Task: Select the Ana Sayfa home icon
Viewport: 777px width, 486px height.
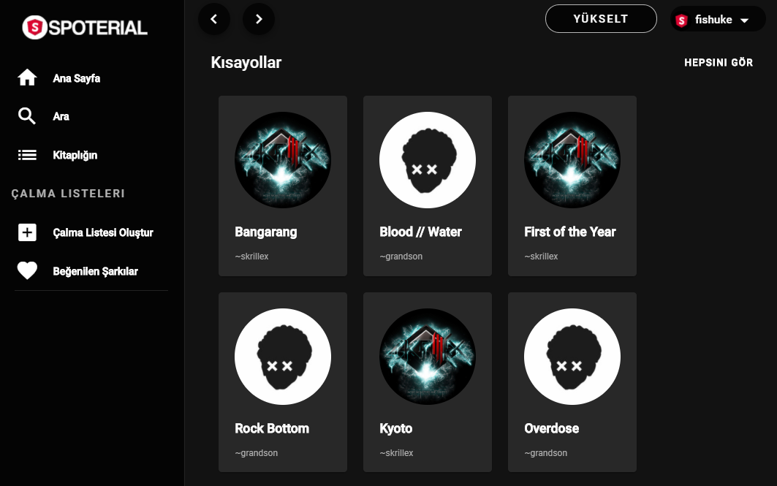Action: click(27, 77)
